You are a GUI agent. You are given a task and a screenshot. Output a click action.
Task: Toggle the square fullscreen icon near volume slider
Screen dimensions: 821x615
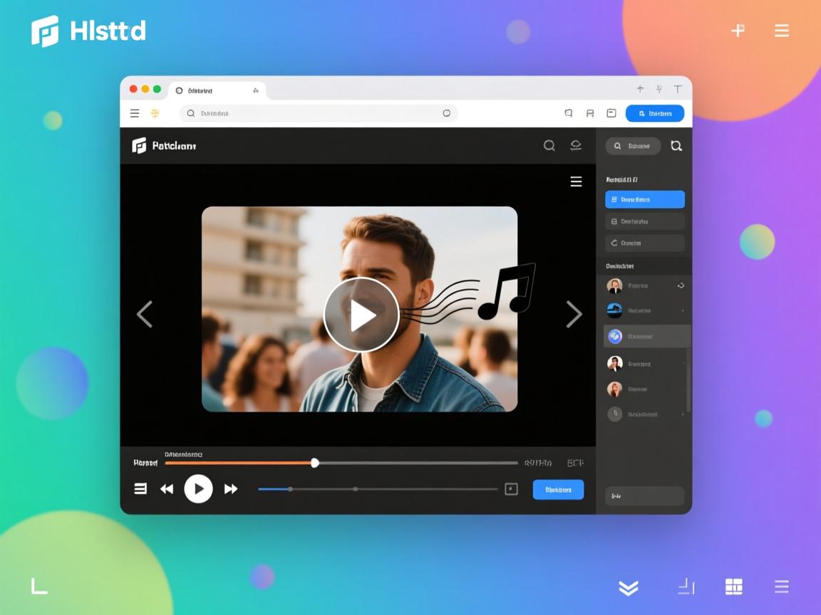(x=511, y=489)
